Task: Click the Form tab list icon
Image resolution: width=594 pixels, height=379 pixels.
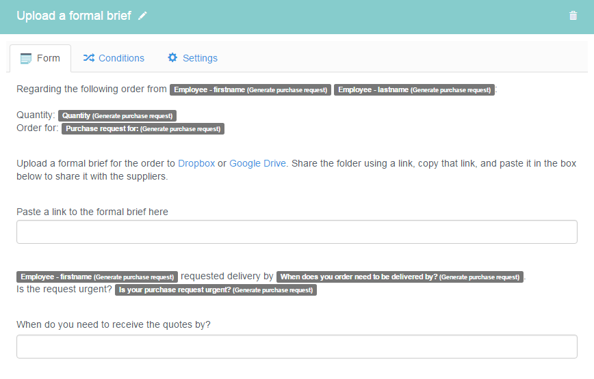Action: [x=26, y=59]
